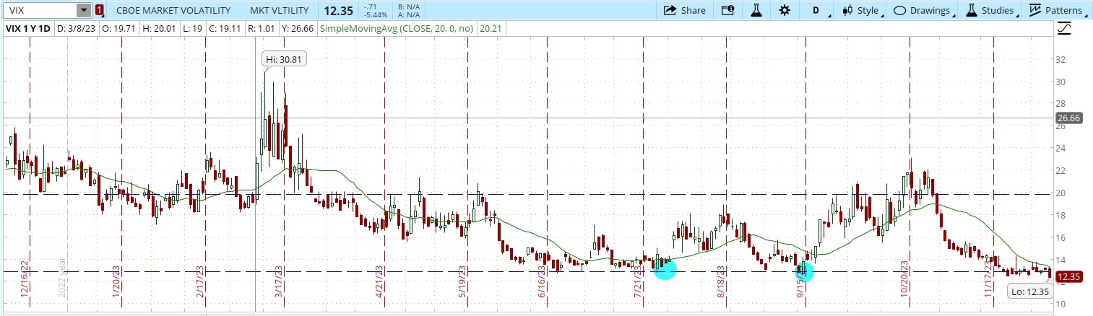Click the red link number 1 icon
Screen dimensions: 1093x316
tap(99, 10)
